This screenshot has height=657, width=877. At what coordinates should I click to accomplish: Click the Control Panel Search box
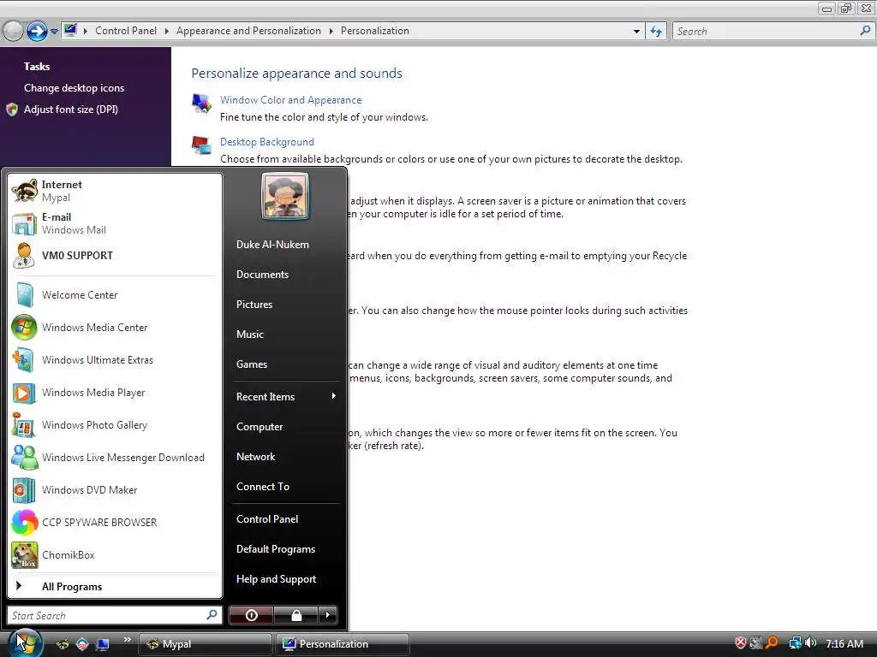773,32
